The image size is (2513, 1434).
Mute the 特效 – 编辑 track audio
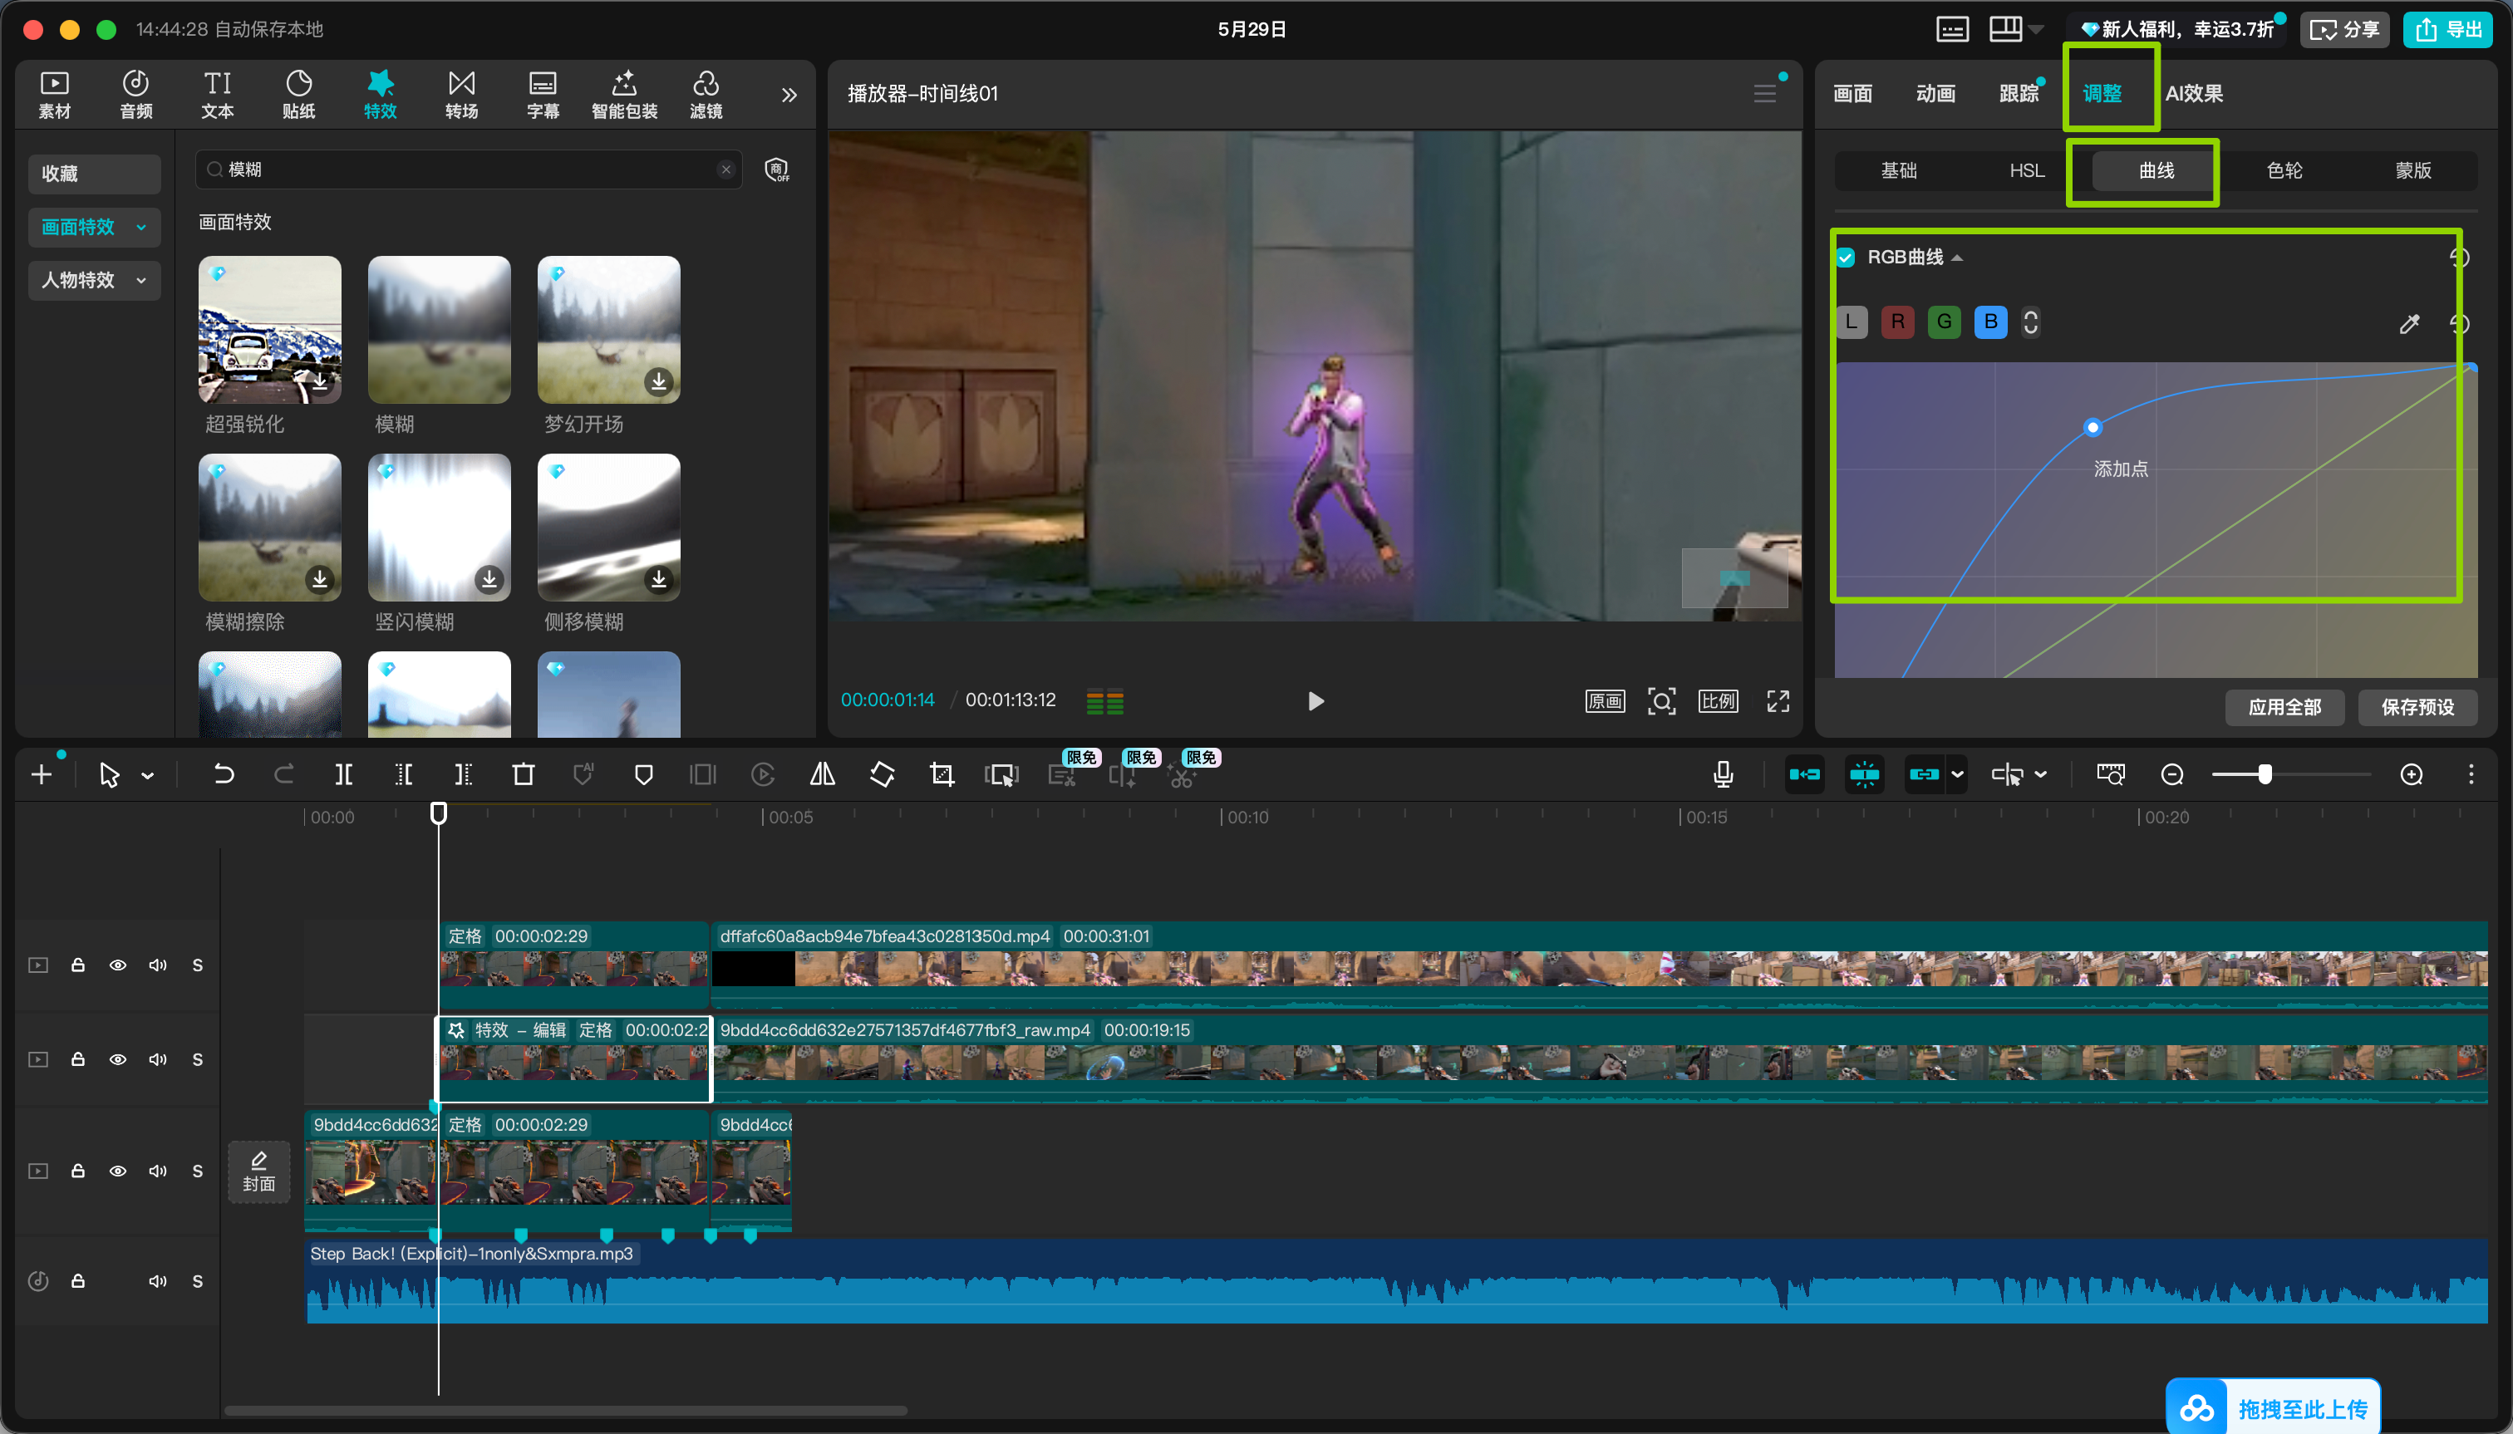pos(158,1060)
